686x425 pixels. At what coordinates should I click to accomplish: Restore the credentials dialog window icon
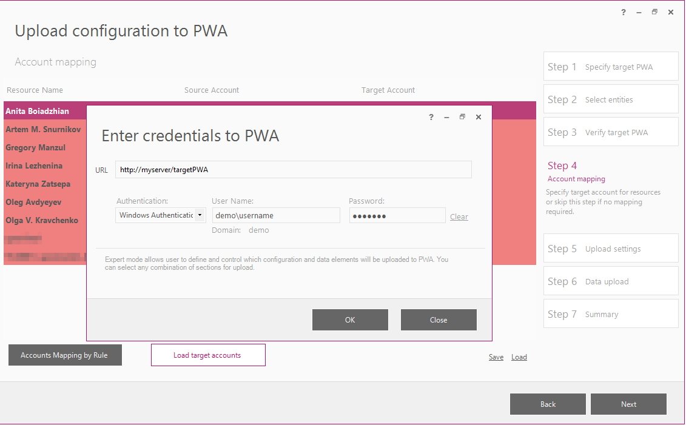(x=462, y=117)
